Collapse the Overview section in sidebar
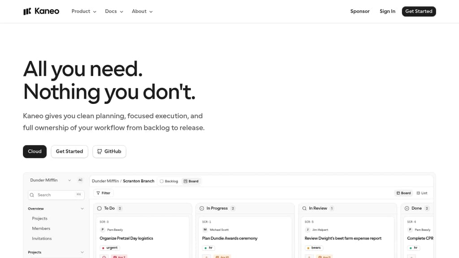Viewport: 459px width, 258px height. click(82, 209)
